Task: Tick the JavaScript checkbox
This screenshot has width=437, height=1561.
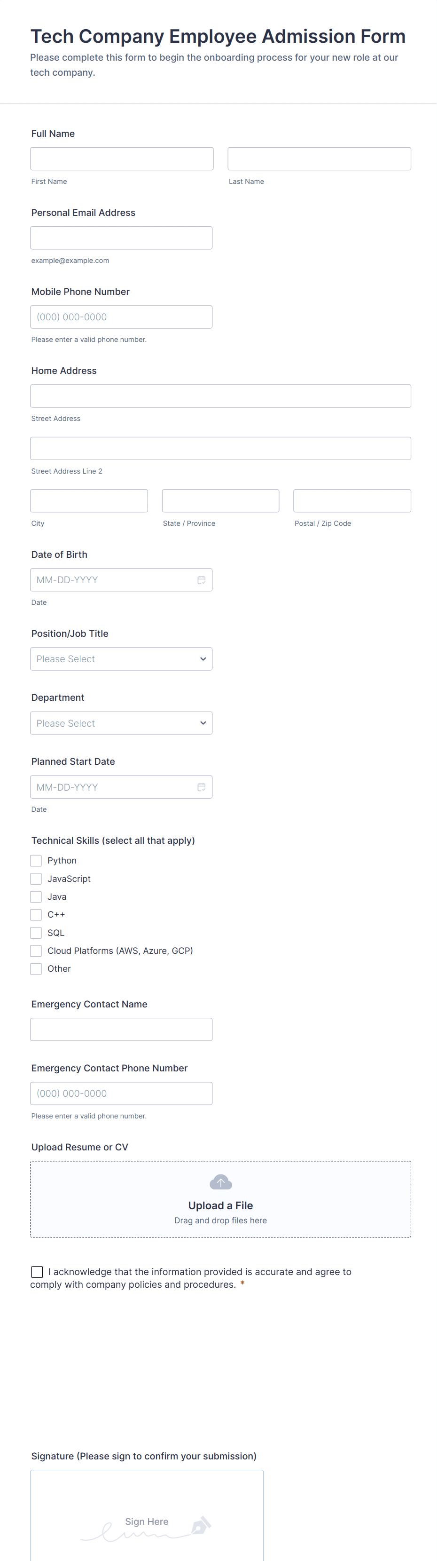Action: pyautogui.click(x=36, y=879)
